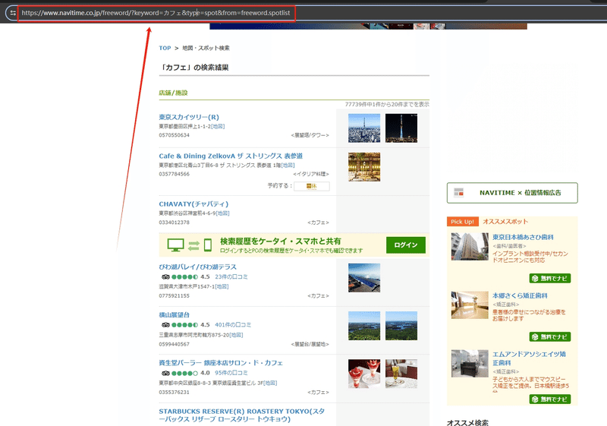Open エムアンドアソシエイツ矯正歯科 recommended spot
The image size is (607, 426).
click(529, 358)
